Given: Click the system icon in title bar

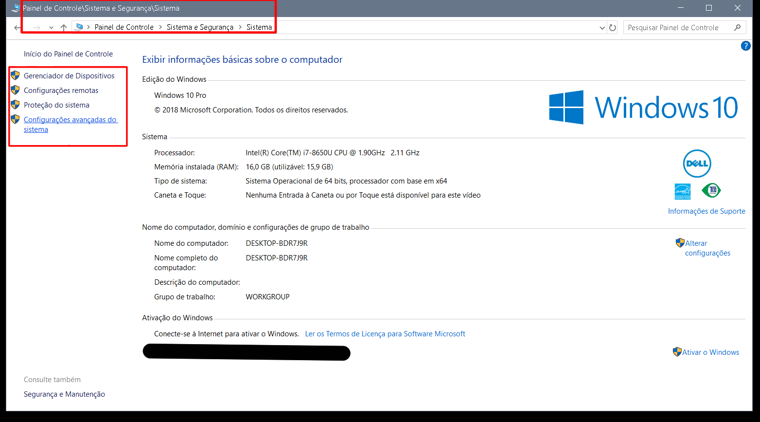Looking at the screenshot, I should (x=16, y=8).
